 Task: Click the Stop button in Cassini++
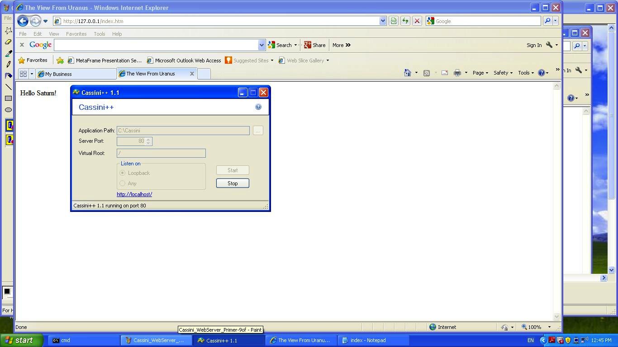233,183
